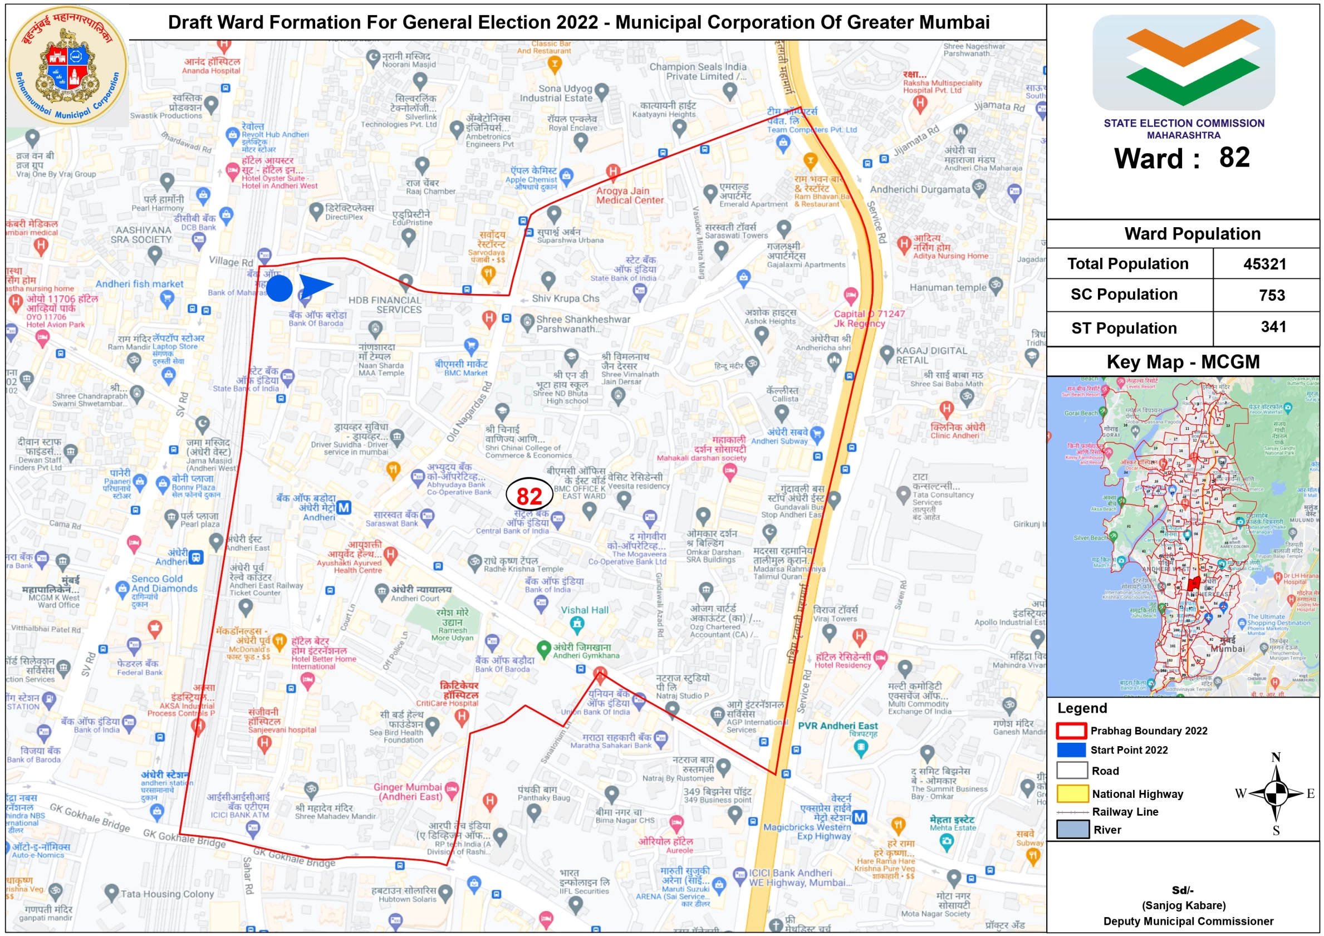Click the Key Map MCGM thumbnail
Screen dimensions: 1324x936
pos(1183,536)
